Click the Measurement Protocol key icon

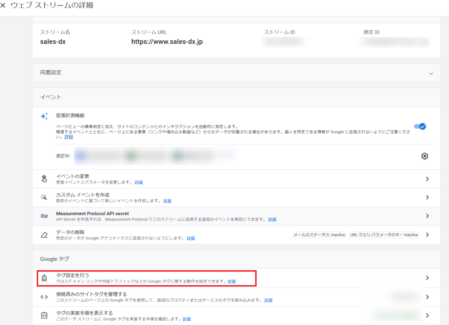tap(44, 216)
